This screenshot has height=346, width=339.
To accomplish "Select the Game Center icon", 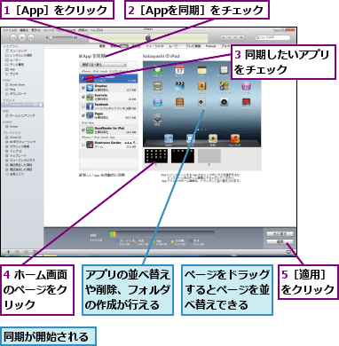I will (x=224, y=86).
